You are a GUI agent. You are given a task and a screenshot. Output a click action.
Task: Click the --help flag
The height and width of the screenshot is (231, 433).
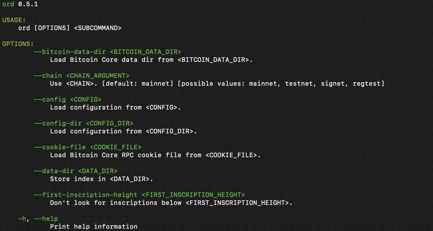pos(46,219)
